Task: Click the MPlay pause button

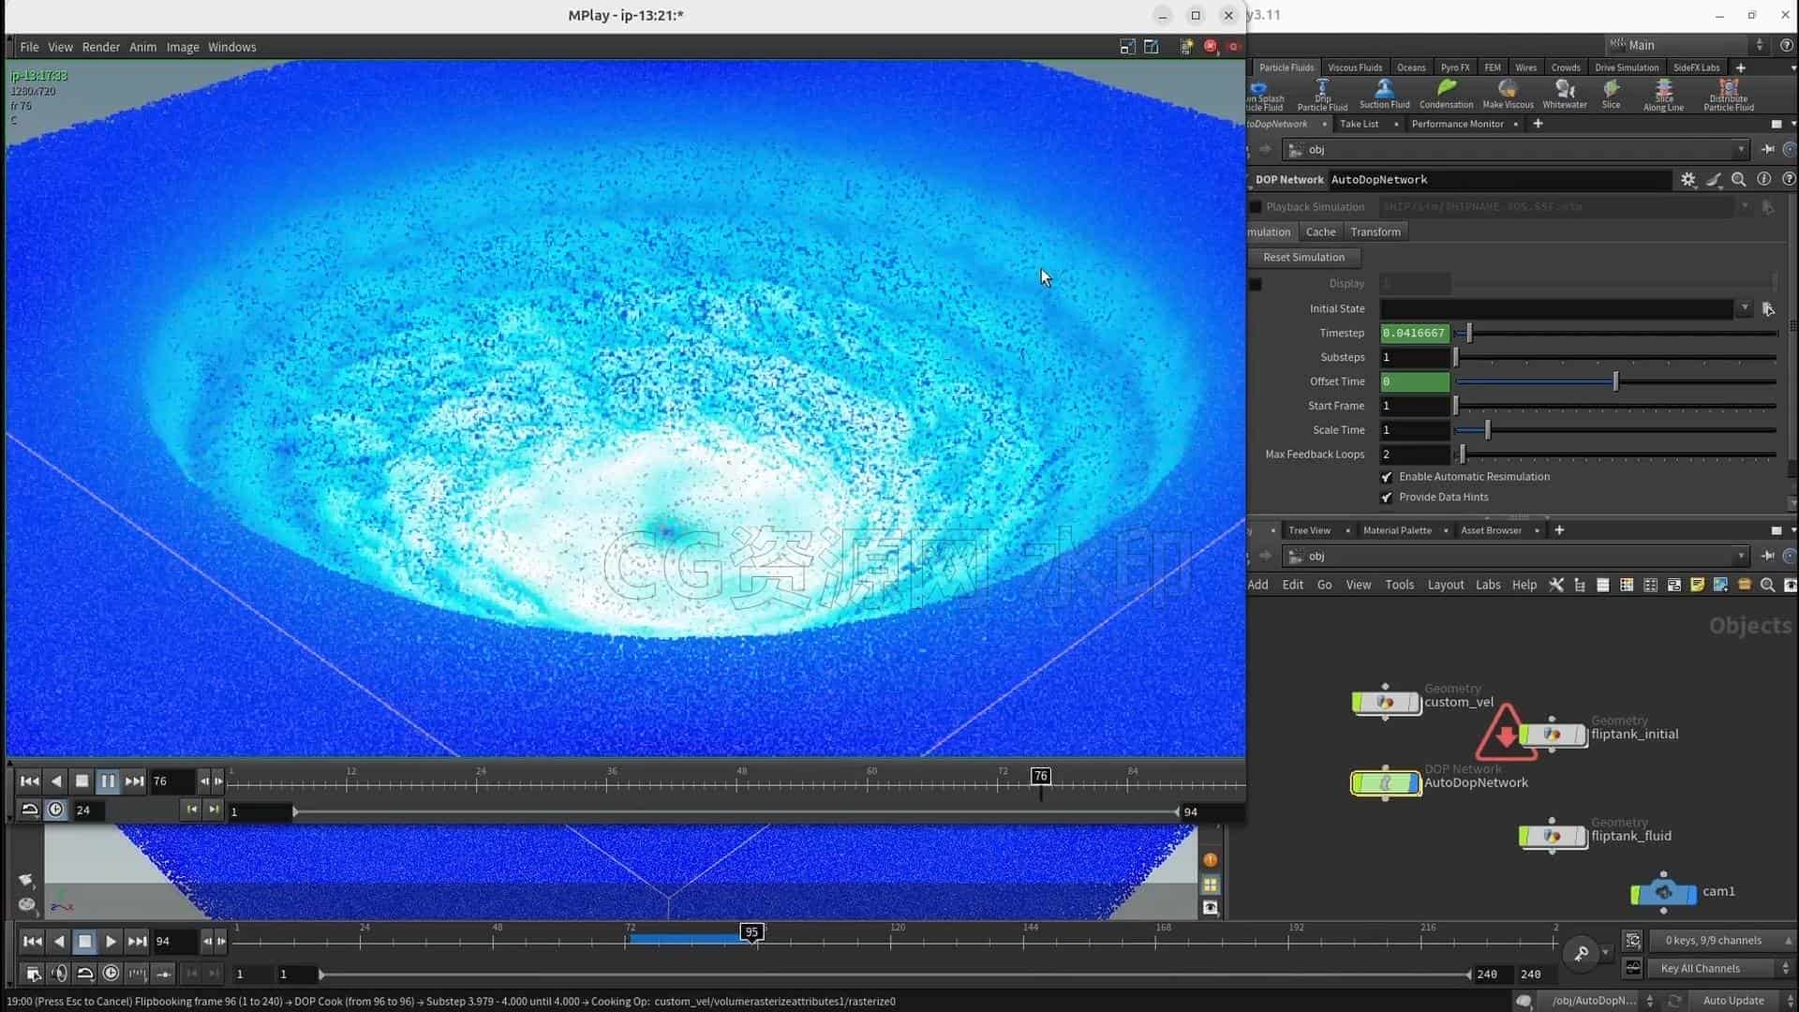Action: click(x=108, y=781)
